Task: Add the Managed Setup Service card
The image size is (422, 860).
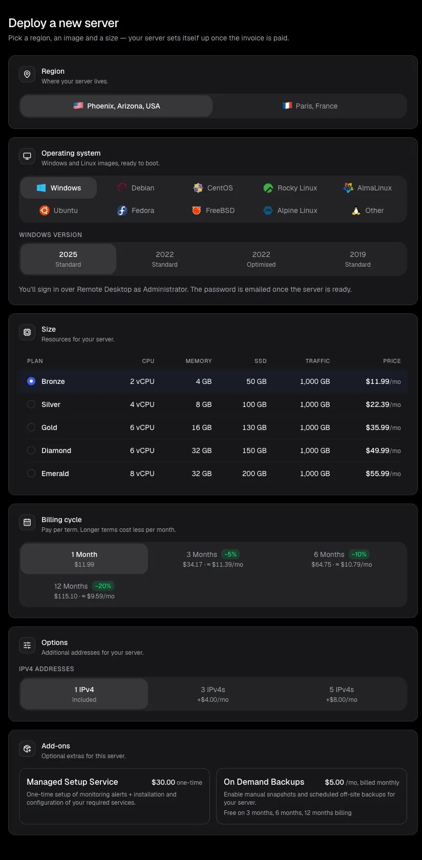Action: [x=114, y=796]
